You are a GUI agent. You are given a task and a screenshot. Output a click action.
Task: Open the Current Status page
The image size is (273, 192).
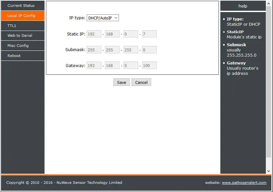tap(22, 6)
